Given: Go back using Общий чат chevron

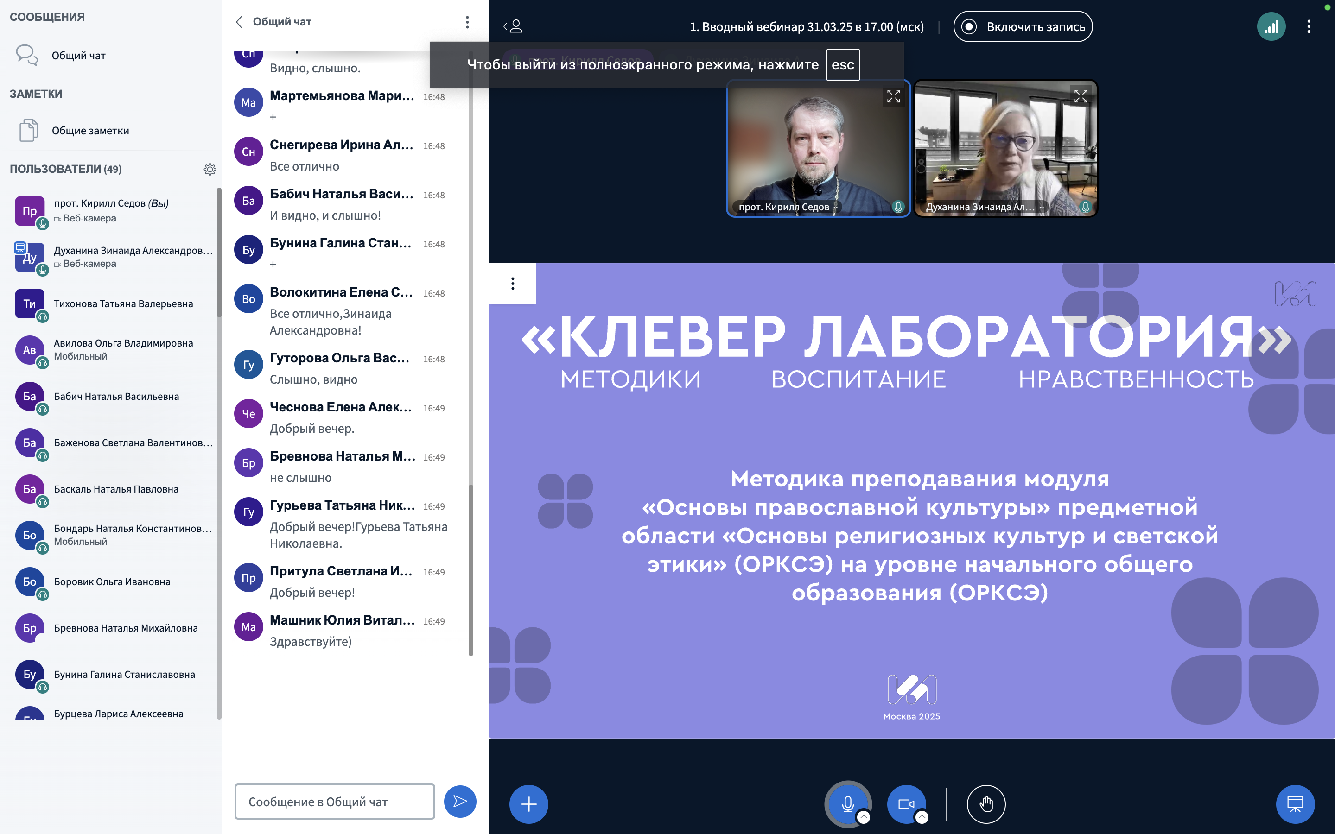Looking at the screenshot, I should tap(239, 22).
